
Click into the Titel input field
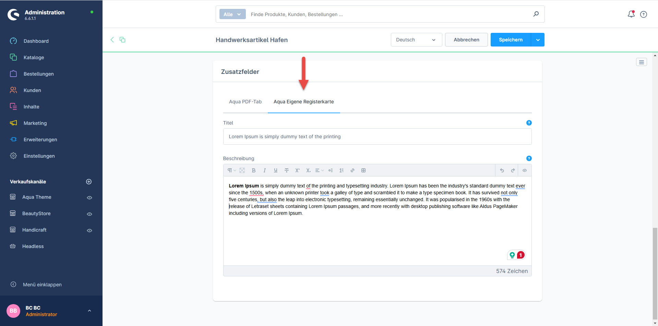[377, 136]
